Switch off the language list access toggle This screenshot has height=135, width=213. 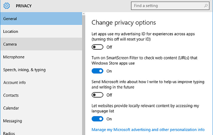click(x=97, y=119)
